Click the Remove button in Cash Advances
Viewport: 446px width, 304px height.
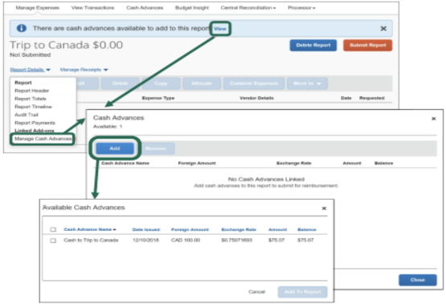(x=155, y=148)
